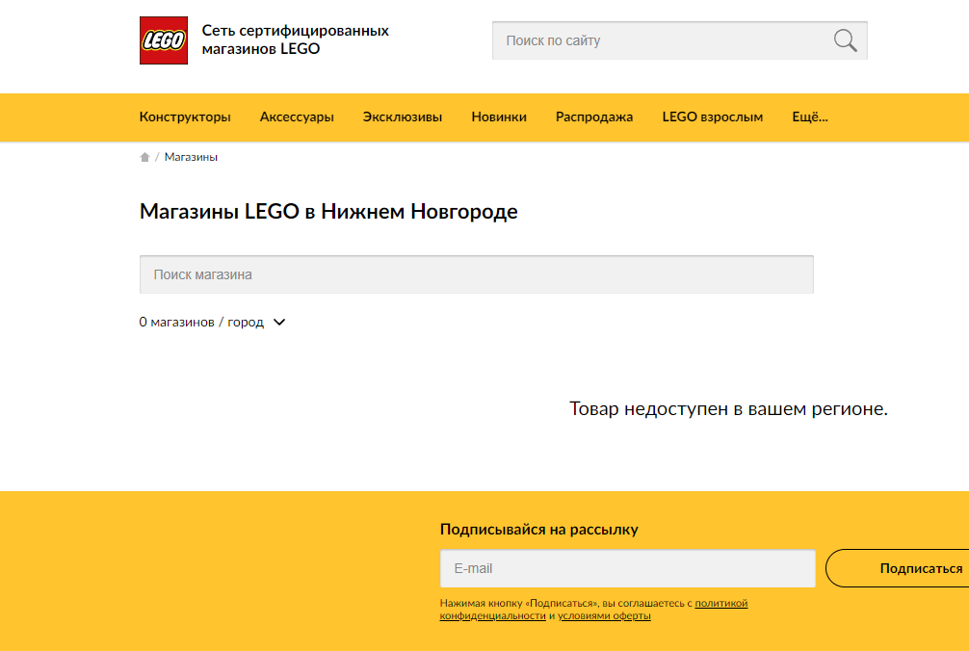The width and height of the screenshot is (969, 651).
Task: Open the Аксессуары menu
Action: [x=297, y=117]
